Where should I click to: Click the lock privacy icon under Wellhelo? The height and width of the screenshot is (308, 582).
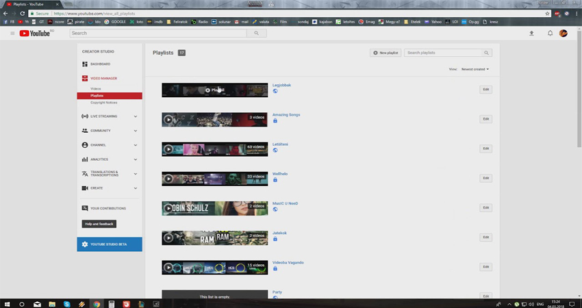click(275, 179)
